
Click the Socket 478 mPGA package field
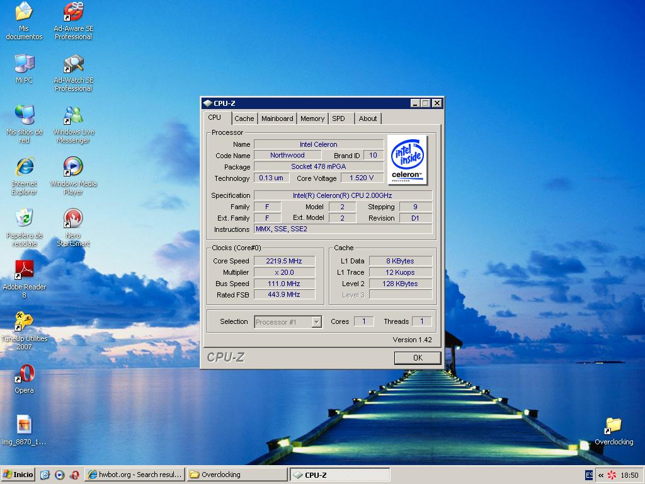[x=319, y=166]
